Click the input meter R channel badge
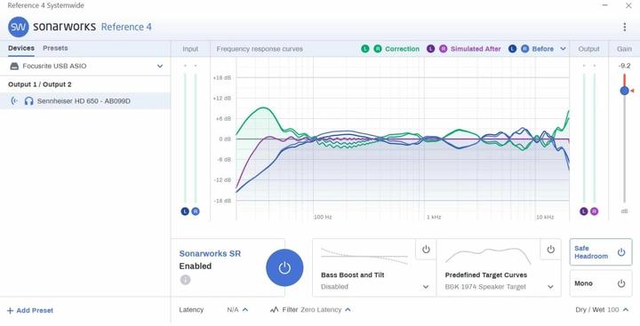640x326 pixels. 196,211
